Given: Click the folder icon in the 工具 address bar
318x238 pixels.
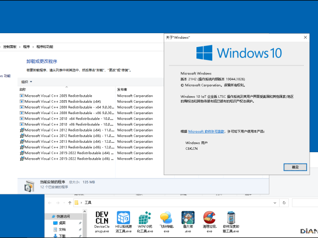Looking at the screenshot, I should 76,202.
